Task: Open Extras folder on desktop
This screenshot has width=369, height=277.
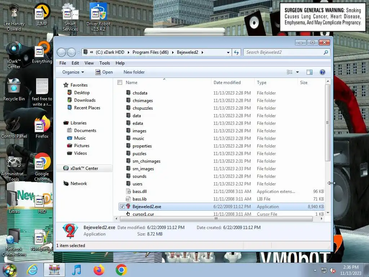Action: [x=14, y=203]
